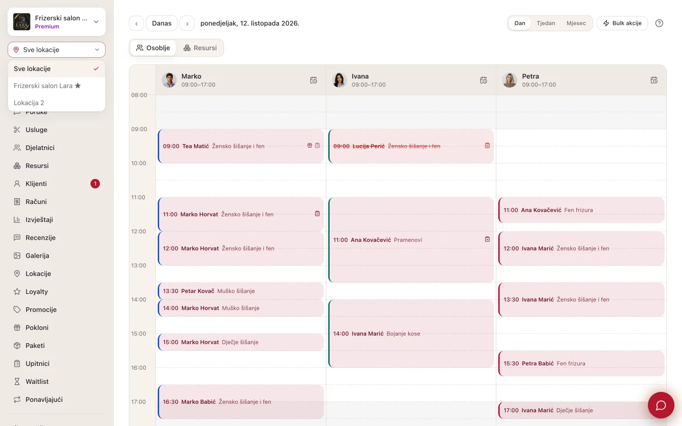This screenshot has width=682, height=426.
Task: Go to next day arrow
Action: click(187, 23)
